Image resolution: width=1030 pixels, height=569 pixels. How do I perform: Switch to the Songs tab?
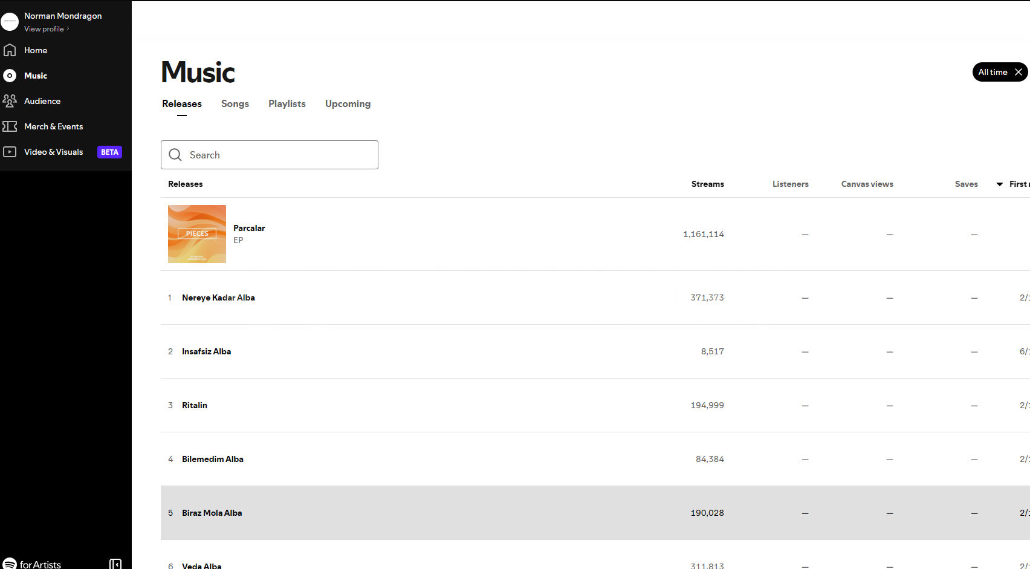[x=235, y=104]
